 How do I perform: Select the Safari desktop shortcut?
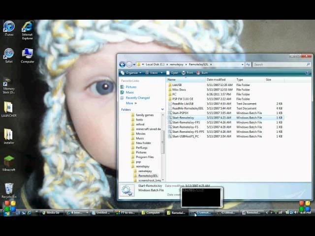click(x=9, y=56)
